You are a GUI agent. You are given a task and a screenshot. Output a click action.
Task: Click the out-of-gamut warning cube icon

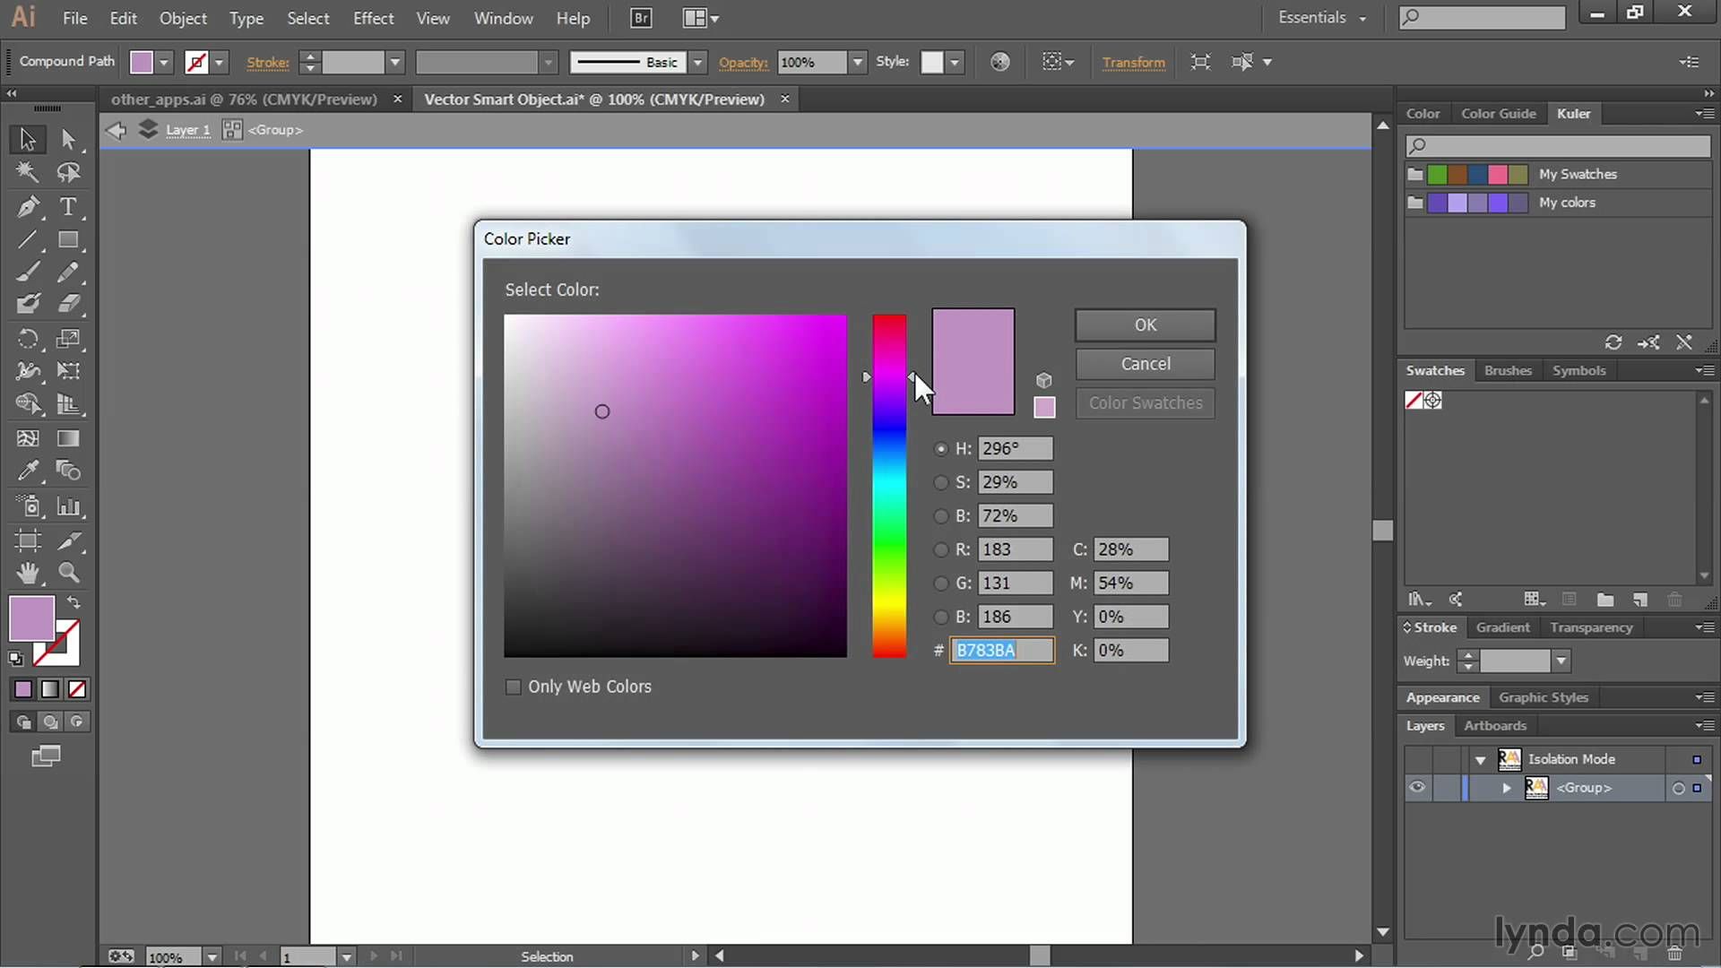(1043, 380)
